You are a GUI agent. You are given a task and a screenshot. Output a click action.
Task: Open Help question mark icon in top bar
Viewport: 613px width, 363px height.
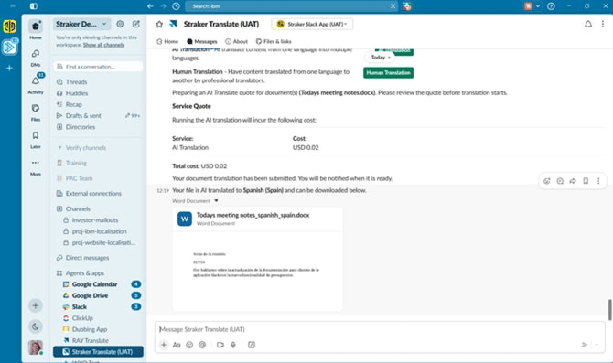(x=551, y=6)
